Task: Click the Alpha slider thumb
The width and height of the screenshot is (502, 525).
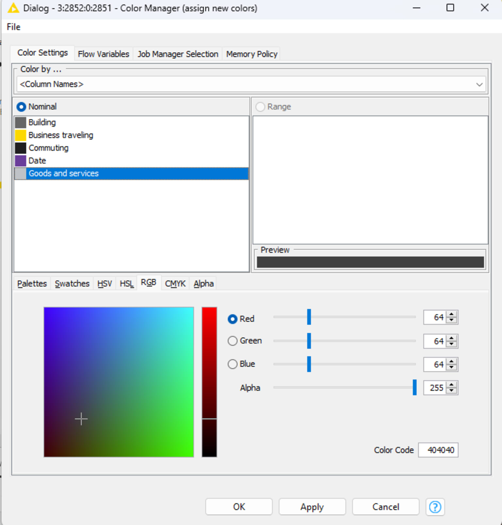Action: tap(414, 388)
